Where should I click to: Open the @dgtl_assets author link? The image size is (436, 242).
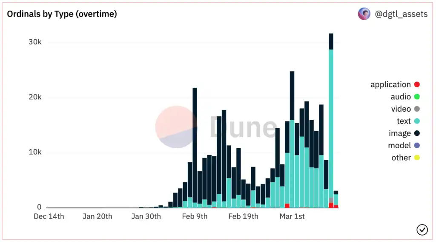(401, 14)
